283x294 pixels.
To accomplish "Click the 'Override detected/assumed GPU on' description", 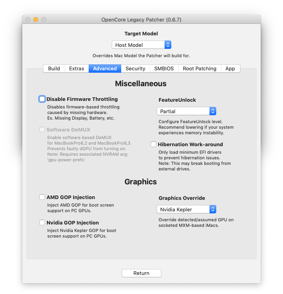I will pos(196,220).
